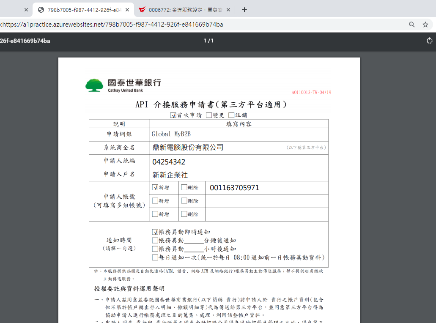Viewport: 436px width, 323px height.
Task: Click the PDF filename in the viewer toolbar
Action: click(25, 41)
